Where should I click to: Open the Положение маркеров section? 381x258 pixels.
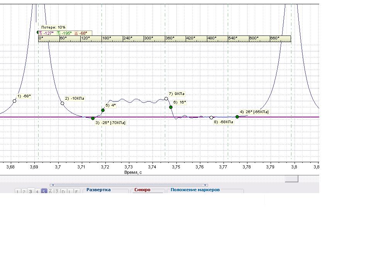point(195,190)
